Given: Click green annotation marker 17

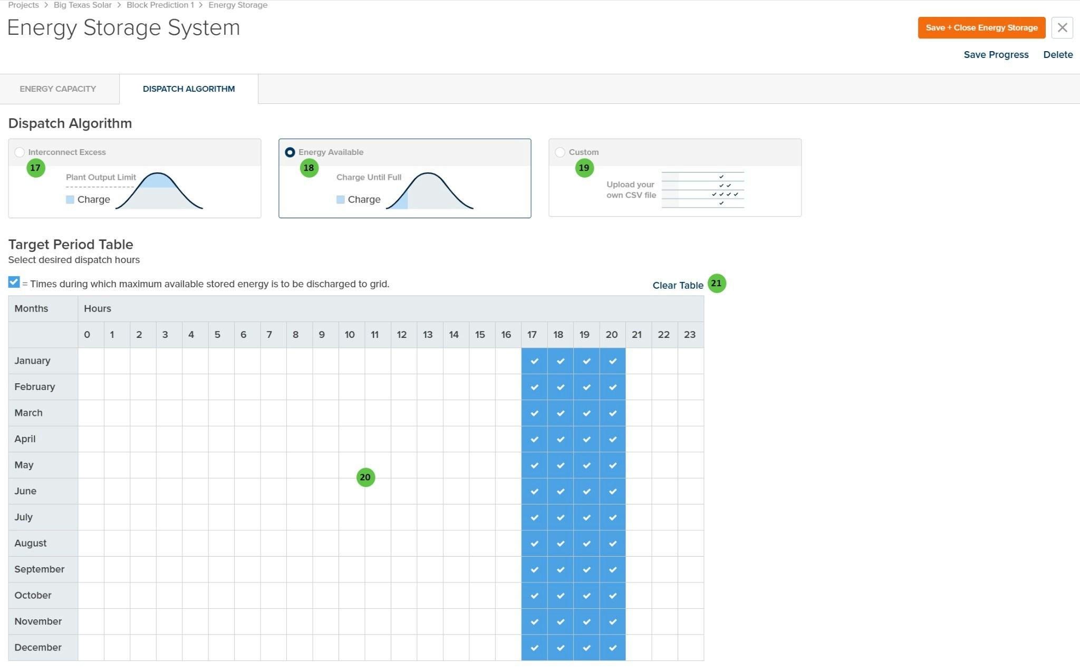Looking at the screenshot, I should click(x=35, y=168).
